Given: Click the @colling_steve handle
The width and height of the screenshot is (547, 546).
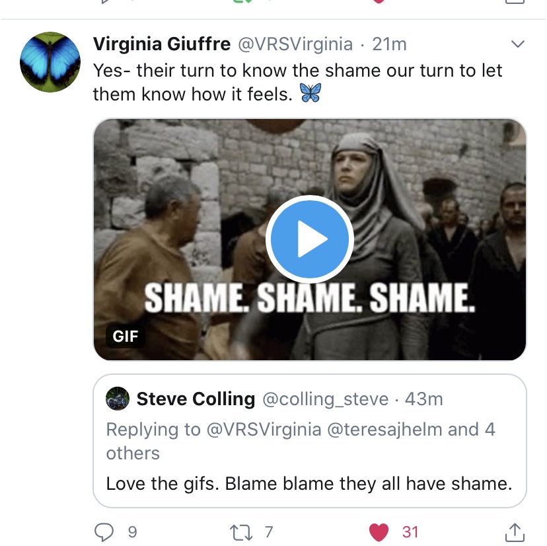Looking at the screenshot, I should point(325,399).
